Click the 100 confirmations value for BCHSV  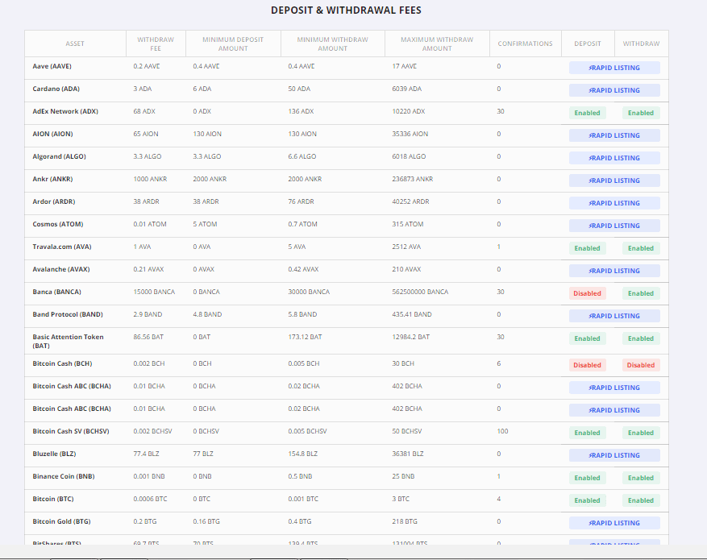(x=502, y=431)
